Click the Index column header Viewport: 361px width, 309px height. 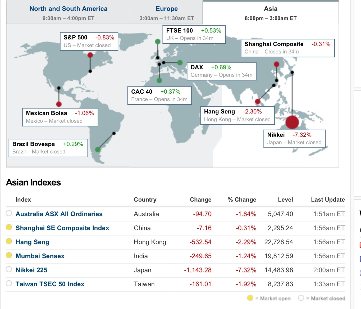coord(23,200)
